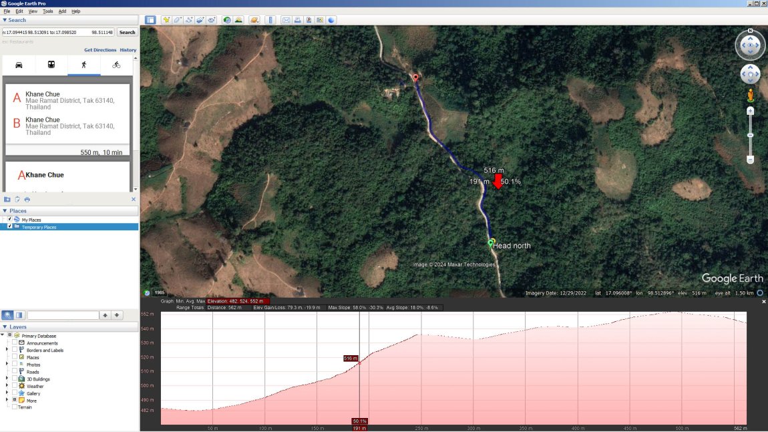Check the Terrain layer checkbox
This screenshot has width=768, height=432.
pyautogui.click(x=15, y=407)
